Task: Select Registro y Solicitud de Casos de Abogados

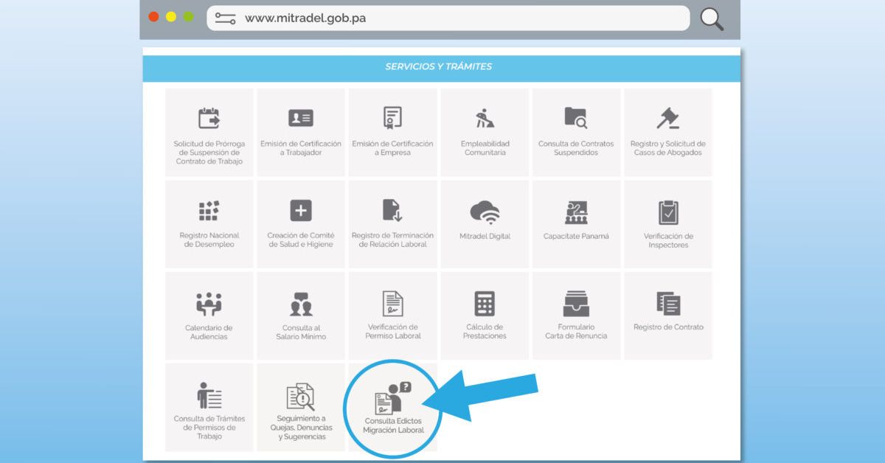Action: (x=667, y=133)
